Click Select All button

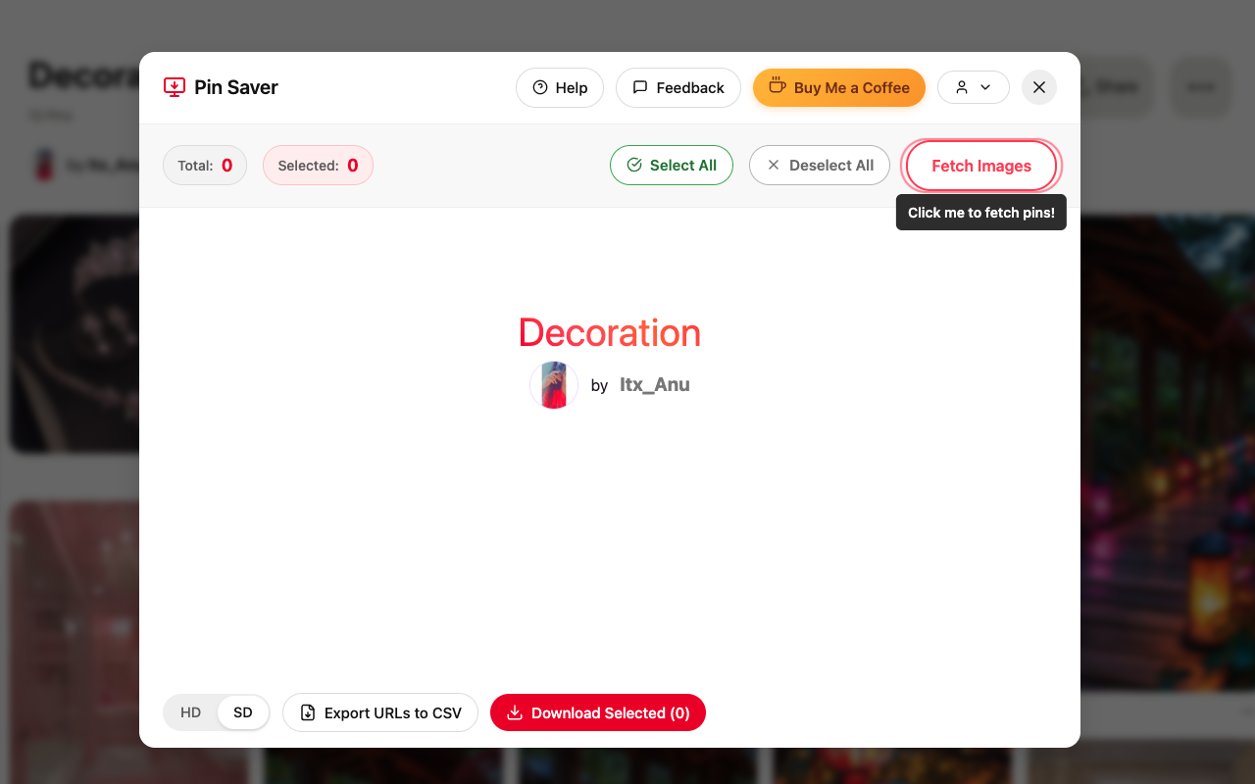[x=672, y=166]
